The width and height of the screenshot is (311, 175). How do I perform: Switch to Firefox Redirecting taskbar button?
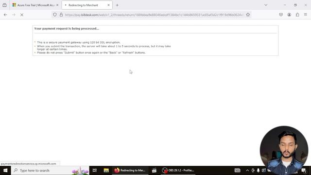click(x=130, y=171)
